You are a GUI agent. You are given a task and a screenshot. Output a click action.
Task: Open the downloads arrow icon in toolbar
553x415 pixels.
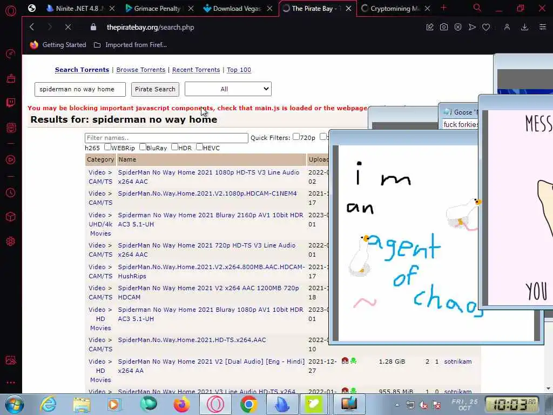point(524,27)
